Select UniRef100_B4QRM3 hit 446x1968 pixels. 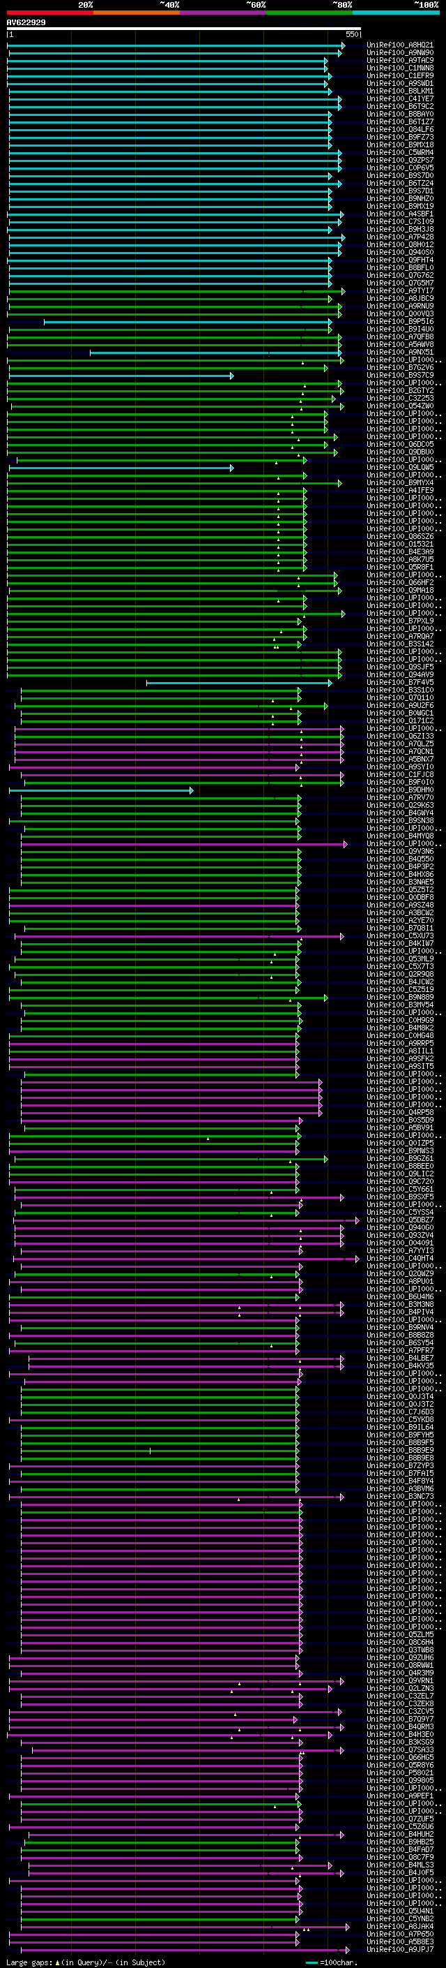click(400, 1728)
